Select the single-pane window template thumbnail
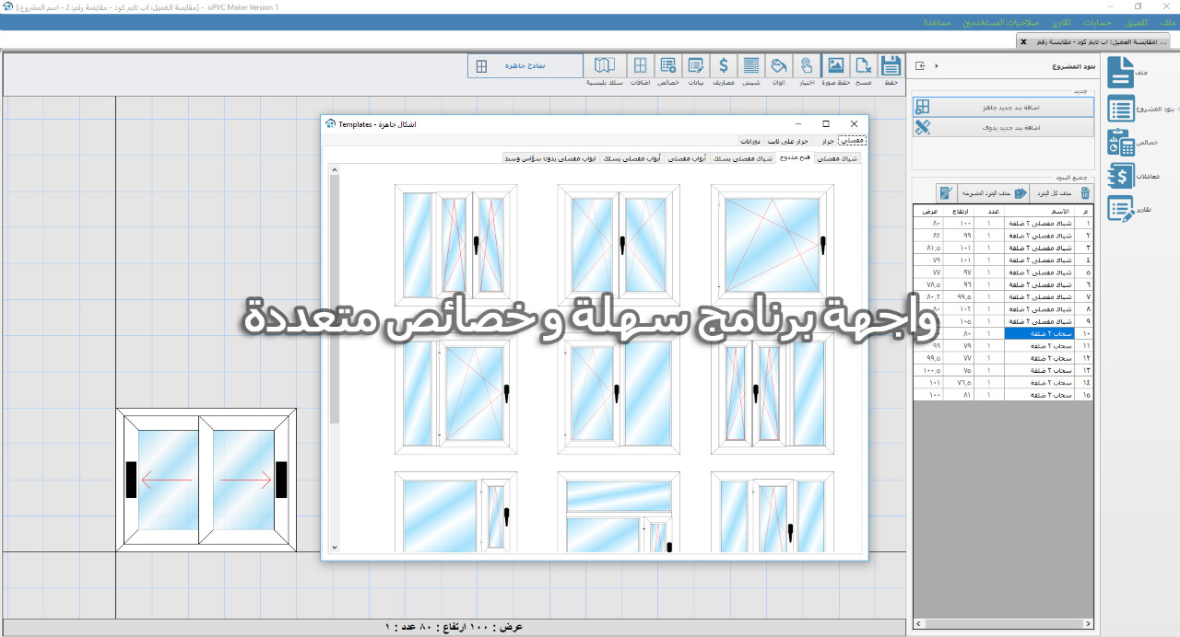Screen dimensions: 1180x637 click(773, 244)
